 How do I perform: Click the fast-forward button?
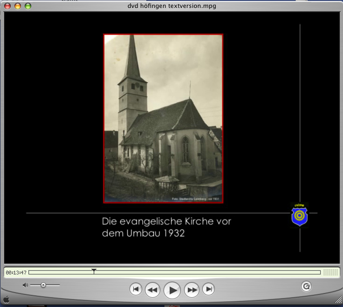[x=192, y=290]
